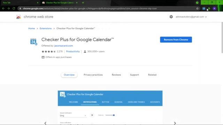Open the purple Chrome profile avatar
223x125 pixels.
point(214,8)
